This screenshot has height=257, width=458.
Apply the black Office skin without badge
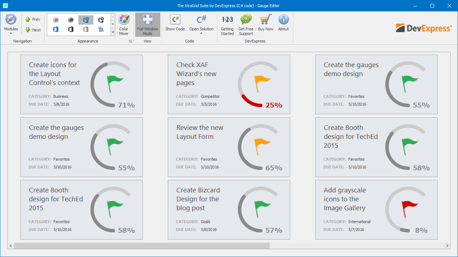tap(71, 29)
